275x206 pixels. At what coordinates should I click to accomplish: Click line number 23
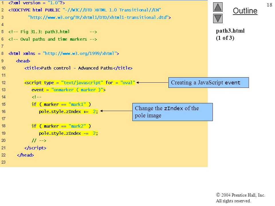tap(3, 162)
